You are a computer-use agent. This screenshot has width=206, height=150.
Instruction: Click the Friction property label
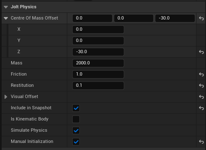(19, 74)
